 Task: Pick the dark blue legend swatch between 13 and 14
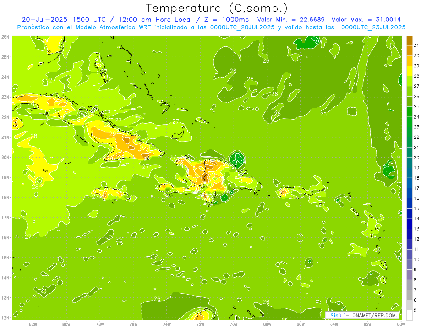(409, 224)
